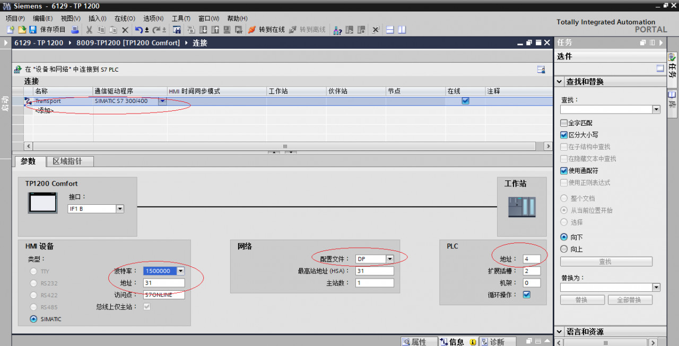The image size is (679, 346).
Task: Split editor space vertically icon
Action: (403, 30)
